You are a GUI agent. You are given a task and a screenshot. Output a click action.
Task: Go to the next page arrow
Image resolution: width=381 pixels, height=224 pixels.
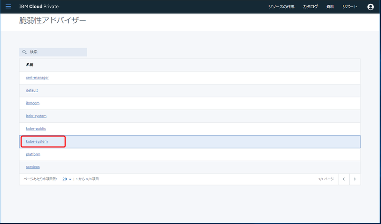point(355,179)
